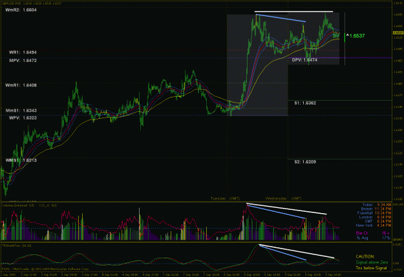Click the WmR1: 1.6408 level label
The image size is (404, 277).
pos(21,85)
